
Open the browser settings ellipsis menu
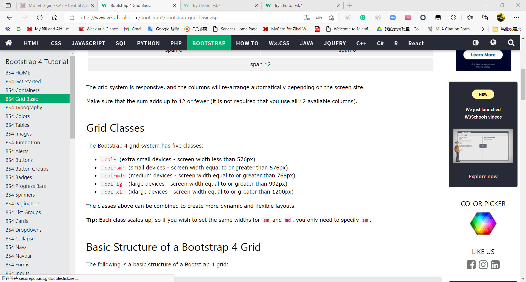tap(516, 18)
